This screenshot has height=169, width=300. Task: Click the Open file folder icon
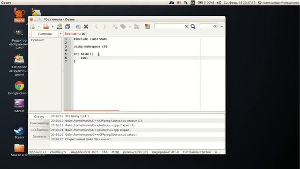46,27
